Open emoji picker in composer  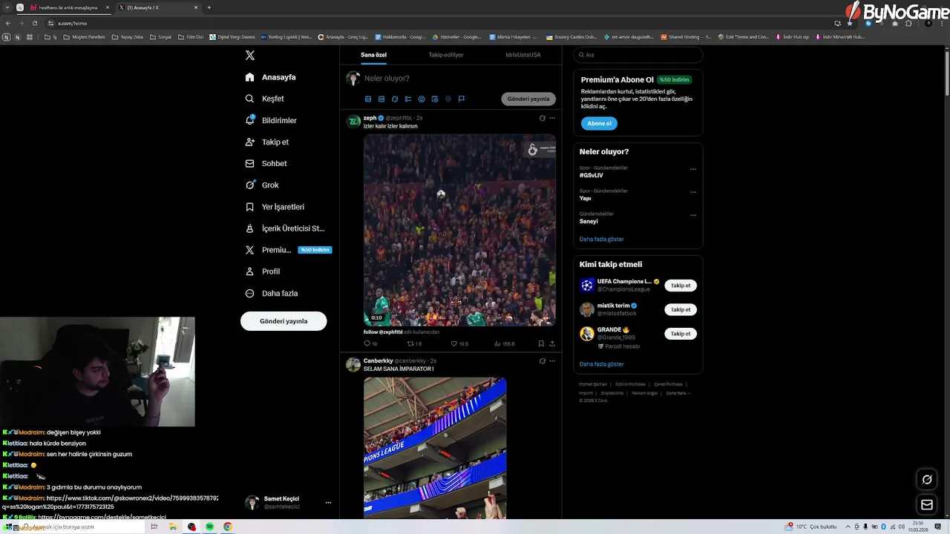tap(422, 99)
